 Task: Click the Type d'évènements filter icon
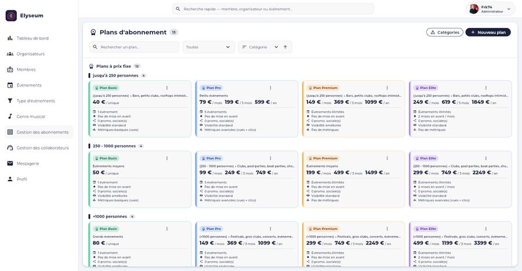click(x=10, y=101)
